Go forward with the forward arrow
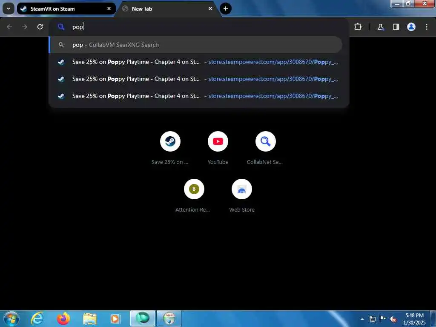The height and width of the screenshot is (327, 436). click(x=25, y=27)
